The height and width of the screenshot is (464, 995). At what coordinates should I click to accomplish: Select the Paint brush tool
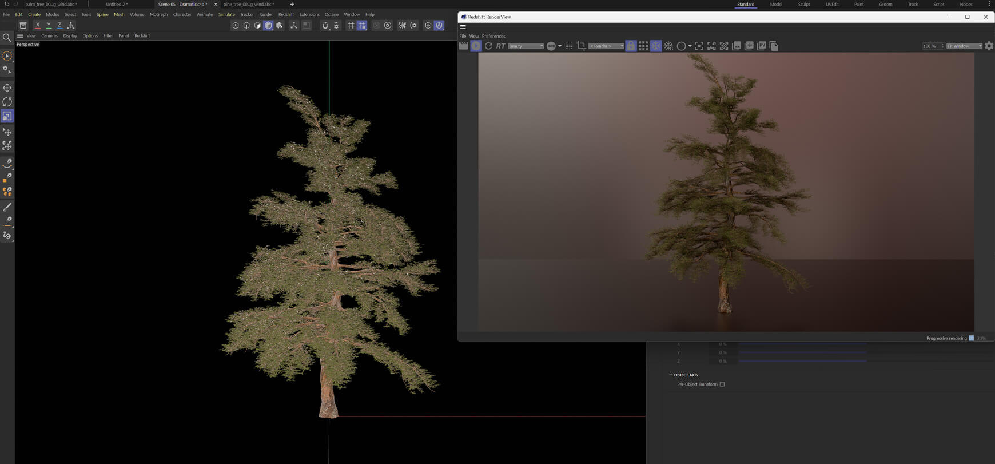7,207
